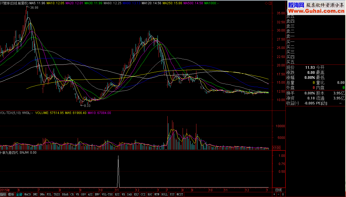Switch to the VOL-TDX indicator tab
This screenshot has height=197, width=346.
(x=107, y=194)
